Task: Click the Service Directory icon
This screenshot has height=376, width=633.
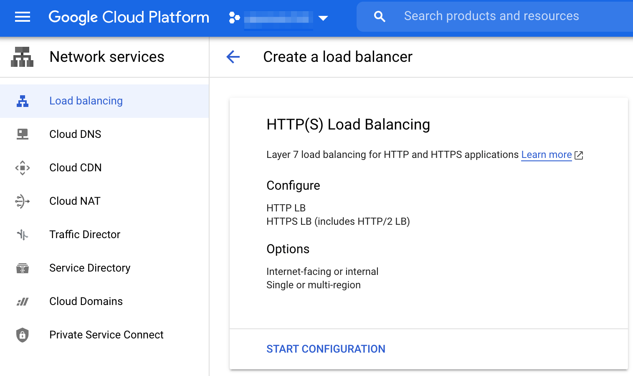Action: [x=23, y=268]
